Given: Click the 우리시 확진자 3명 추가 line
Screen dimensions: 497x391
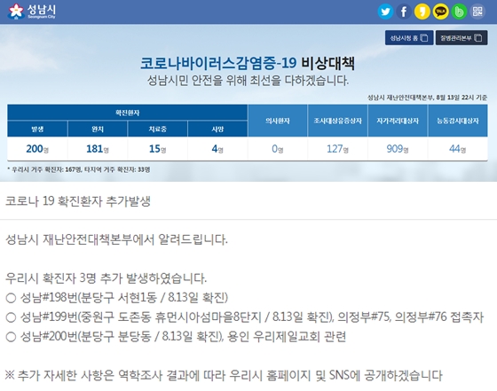Looking at the screenshot, I should 106,278.
